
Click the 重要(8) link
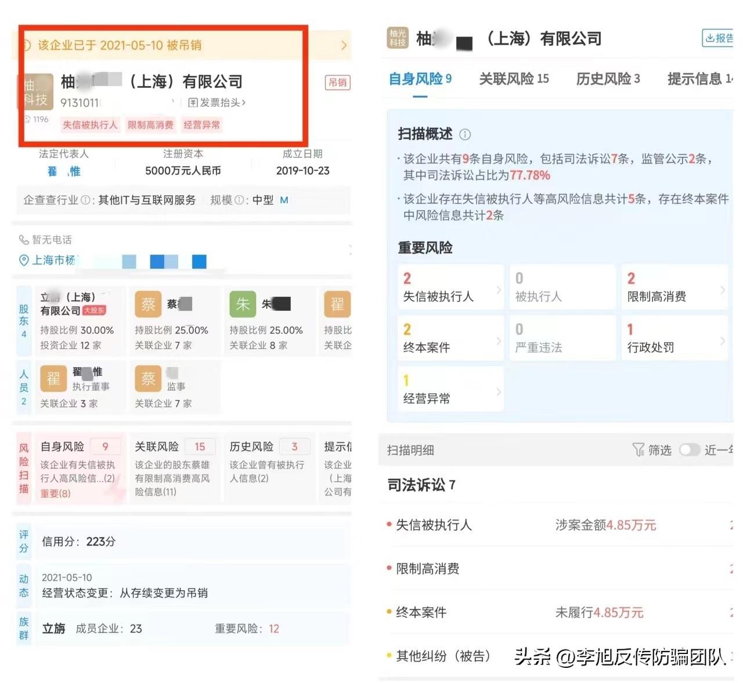point(55,494)
